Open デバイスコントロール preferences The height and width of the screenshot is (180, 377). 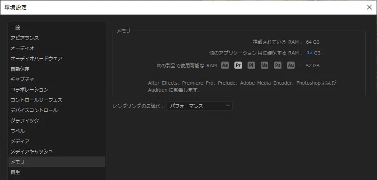[57, 110]
